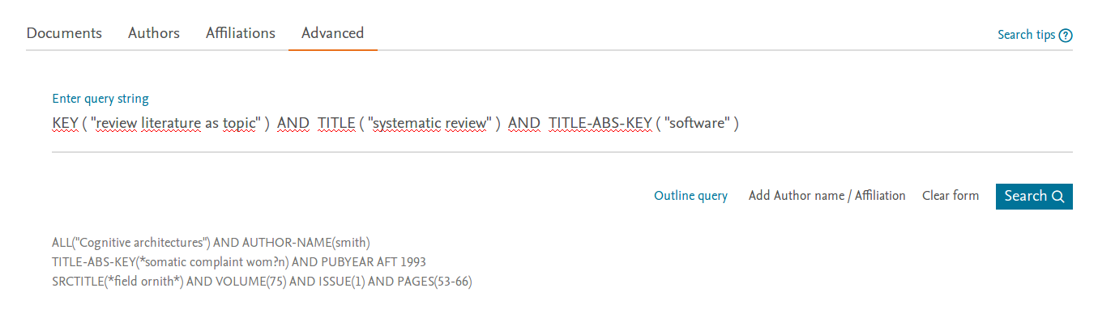Switch to the Documents tab
This screenshot has width=1098, height=318.
coord(64,33)
